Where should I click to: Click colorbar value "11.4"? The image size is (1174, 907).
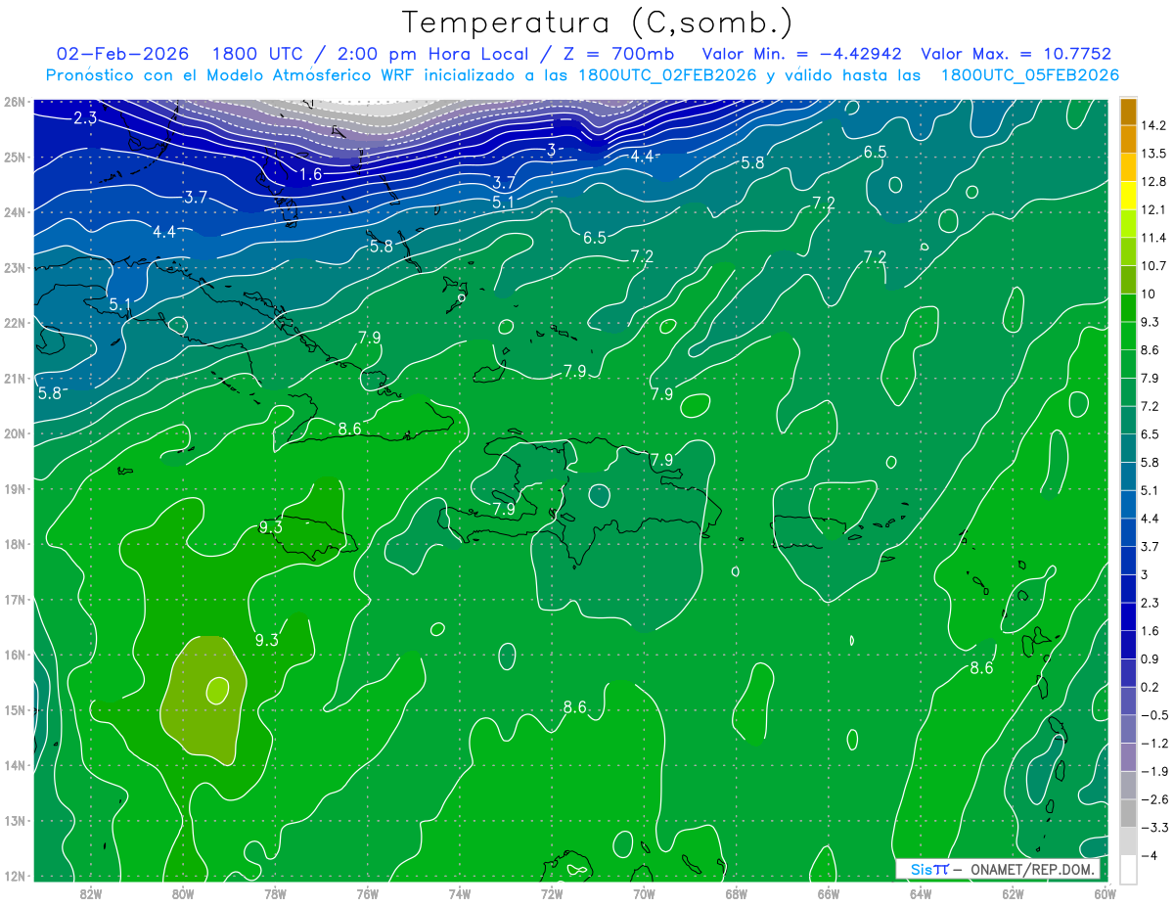[1153, 237]
